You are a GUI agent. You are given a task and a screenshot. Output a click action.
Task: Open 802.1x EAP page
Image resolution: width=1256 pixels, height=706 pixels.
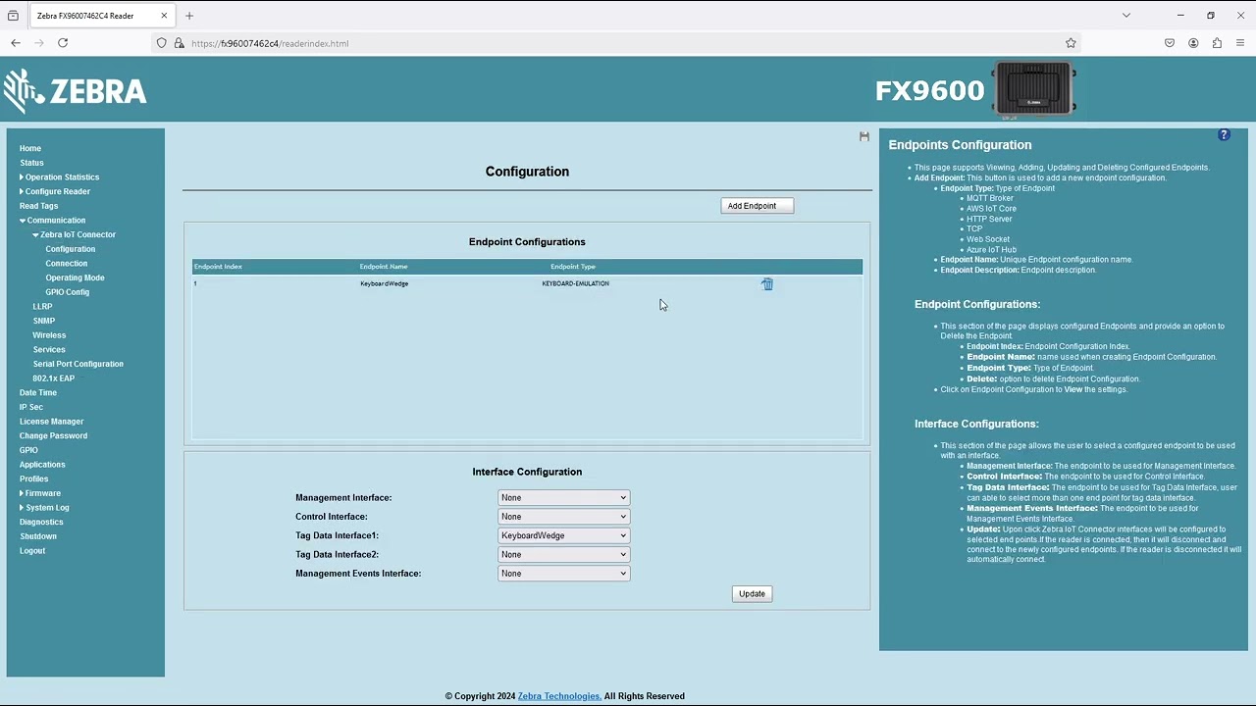(x=53, y=378)
